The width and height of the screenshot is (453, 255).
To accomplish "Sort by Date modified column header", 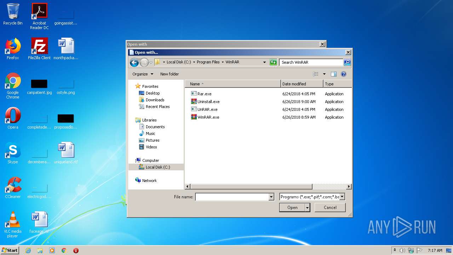I will pos(302,84).
